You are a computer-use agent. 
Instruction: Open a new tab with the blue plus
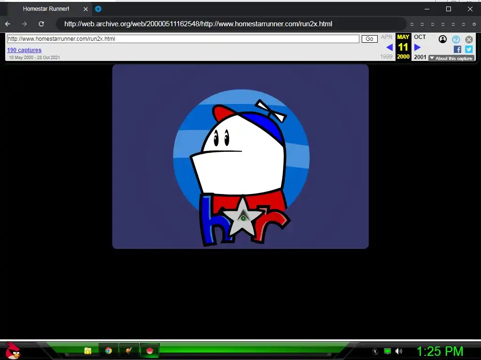click(98, 9)
